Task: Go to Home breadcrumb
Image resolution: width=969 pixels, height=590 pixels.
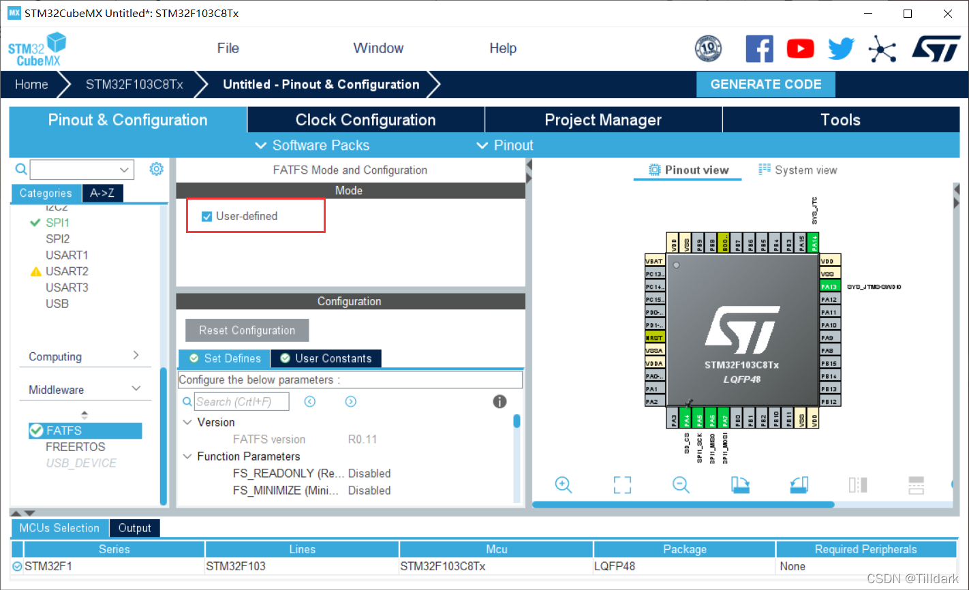Action: (31, 84)
